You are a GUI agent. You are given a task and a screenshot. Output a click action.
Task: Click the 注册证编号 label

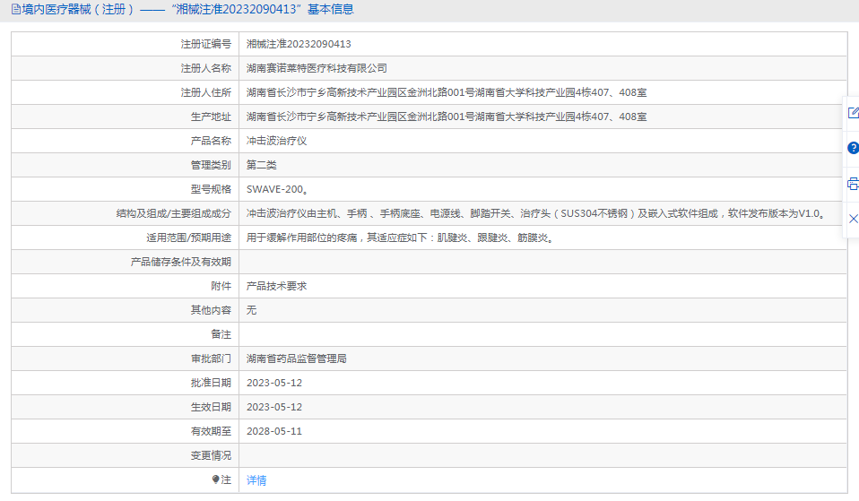(206, 44)
